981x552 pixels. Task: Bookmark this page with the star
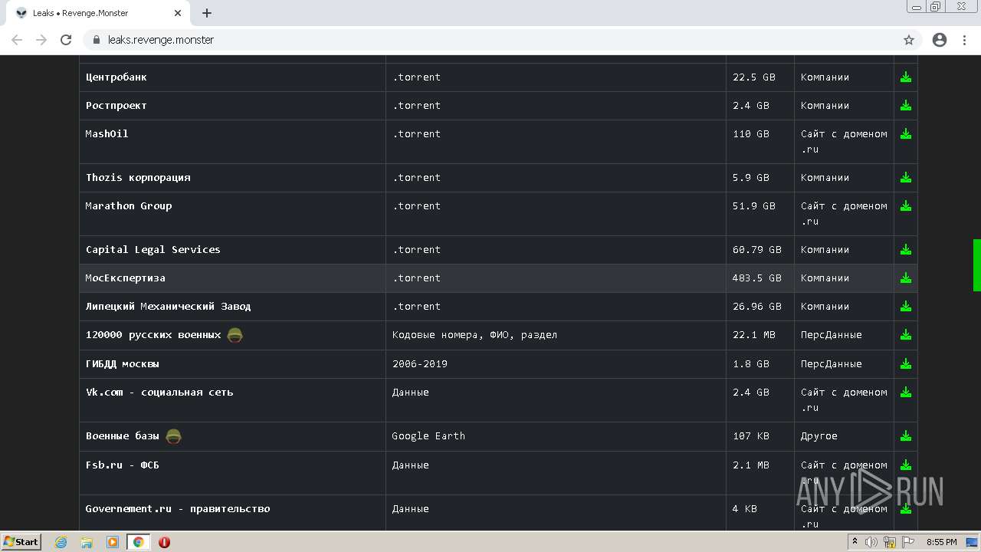point(909,40)
